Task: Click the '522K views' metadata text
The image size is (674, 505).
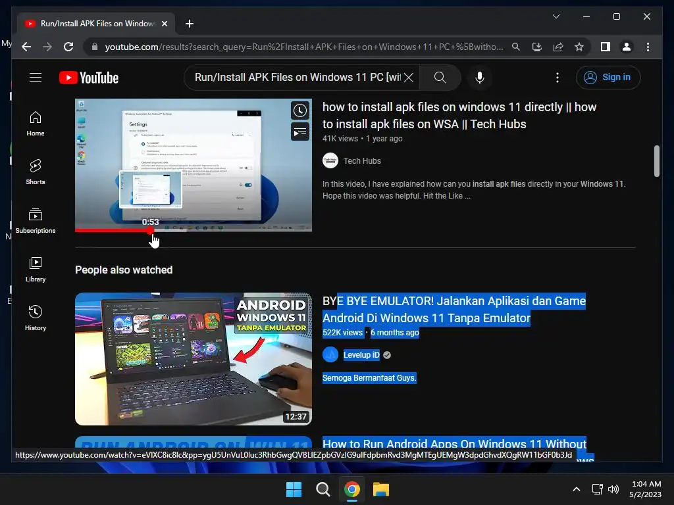Action: point(342,332)
